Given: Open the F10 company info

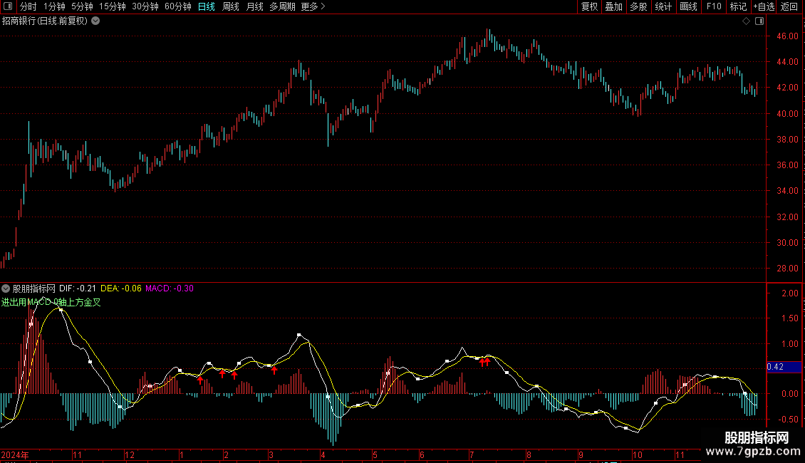Looking at the screenshot, I should 714,6.
